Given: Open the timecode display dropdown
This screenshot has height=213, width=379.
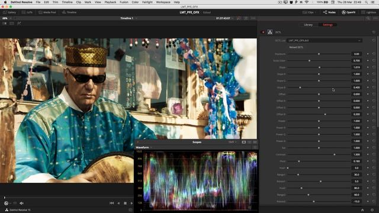Looking at the screenshot, I should coord(225,18).
